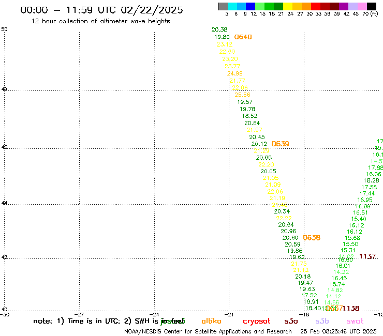Select the bright red swatch between 30 and 33 ft
Viewport: 383px width, 336px height.
point(316,6)
